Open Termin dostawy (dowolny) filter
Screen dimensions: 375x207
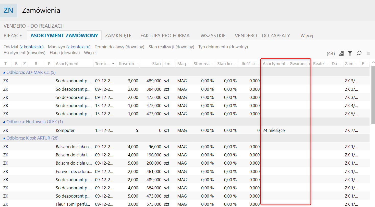(x=119, y=47)
